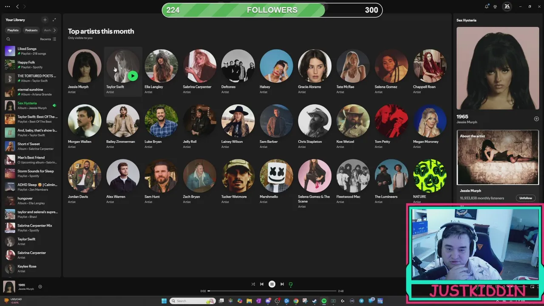Toggle repeat mode
The width and height of the screenshot is (544, 306).
(291, 284)
